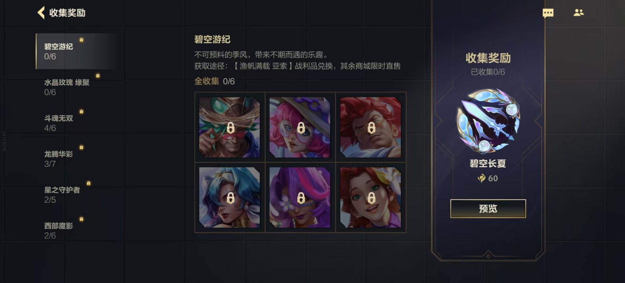Select the 龙腾华彩 collection entry
The image size is (625, 283).
click(77, 159)
